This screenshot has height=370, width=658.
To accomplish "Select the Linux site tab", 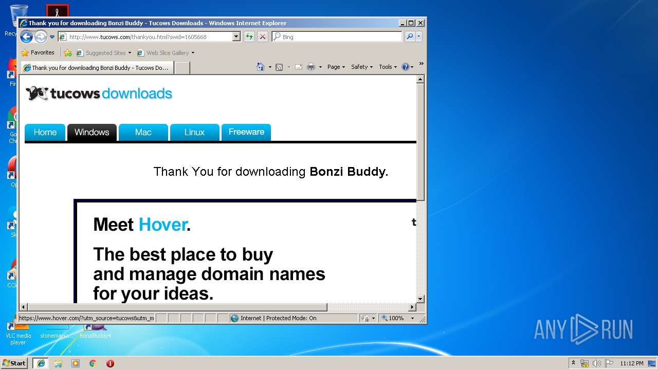I will tap(195, 132).
